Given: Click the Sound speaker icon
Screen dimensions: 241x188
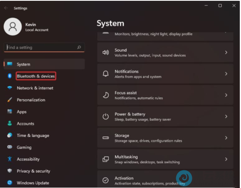Looking at the screenshot, I should [106, 52].
